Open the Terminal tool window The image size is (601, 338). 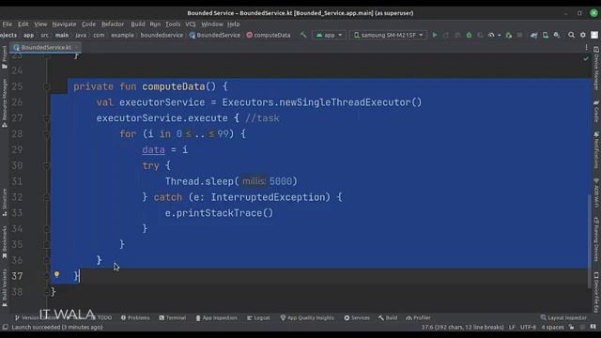(173, 317)
